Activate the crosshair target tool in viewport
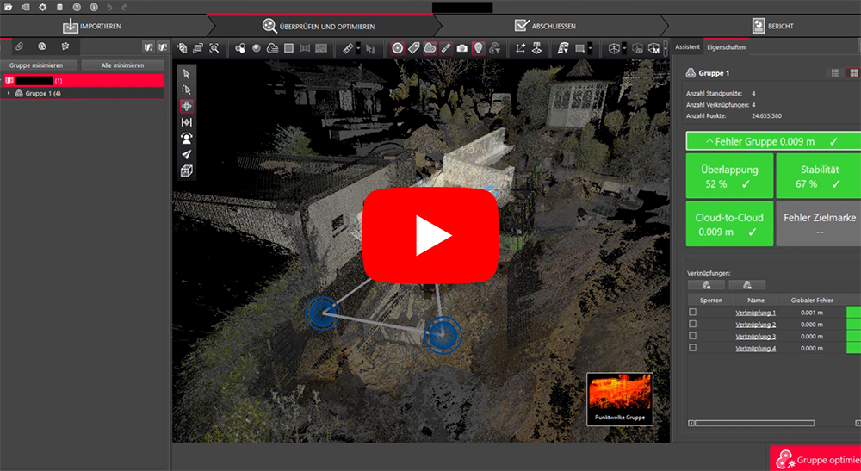Image resolution: width=861 pixels, height=471 pixels. (x=186, y=106)
